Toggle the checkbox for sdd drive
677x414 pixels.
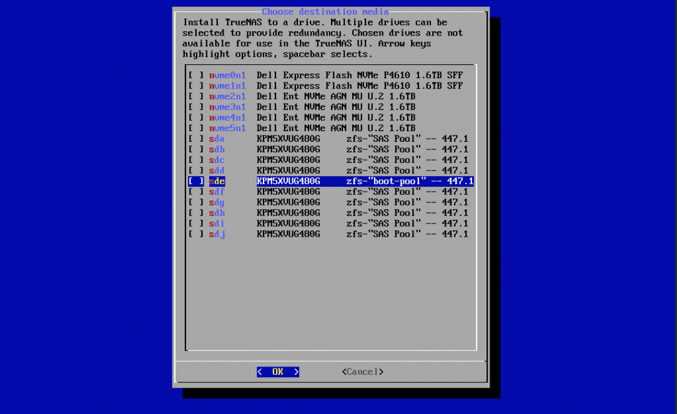click(x=195, y=170)
